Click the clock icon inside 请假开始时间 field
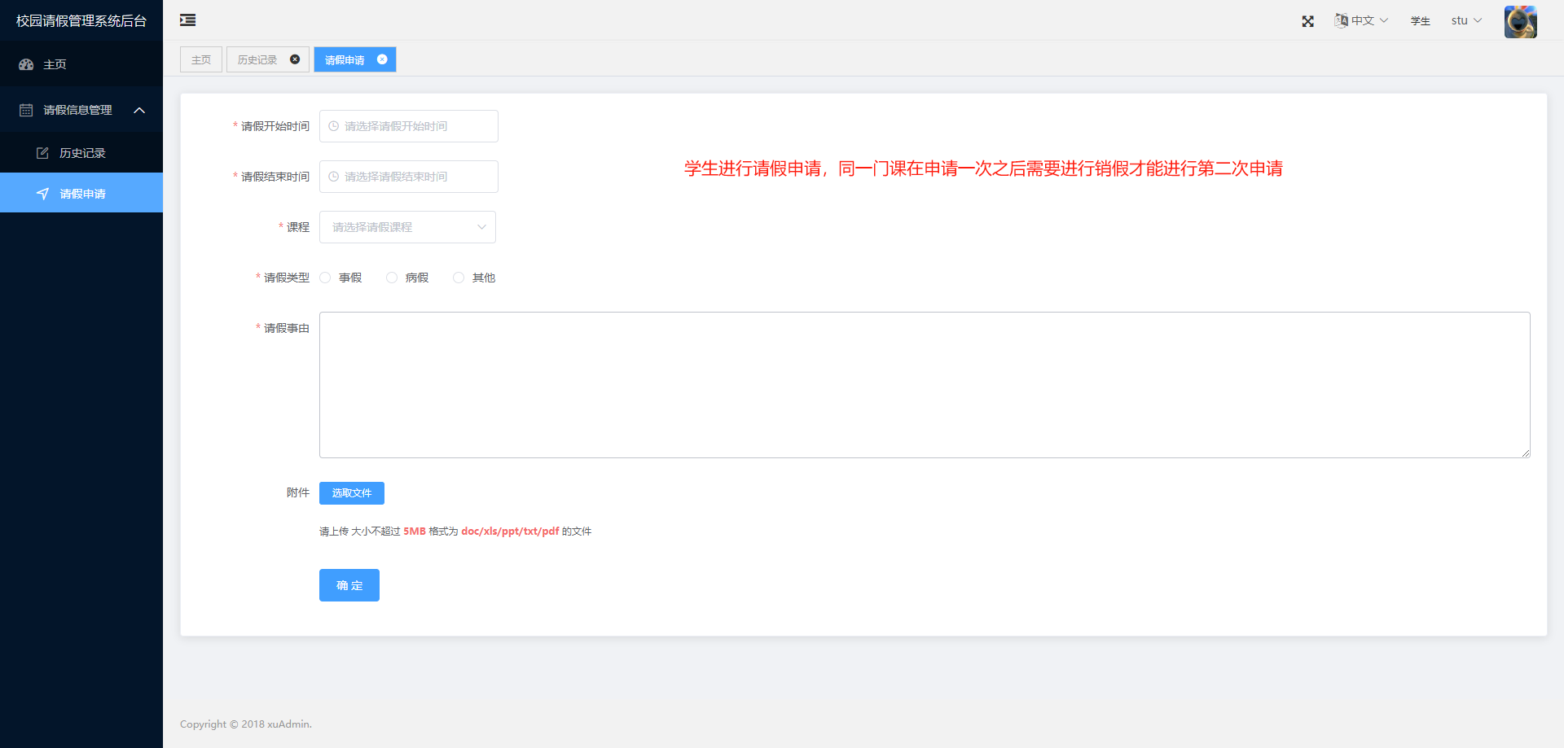The width and height of the screenshot is (1564, 748). tap(333, 126)
